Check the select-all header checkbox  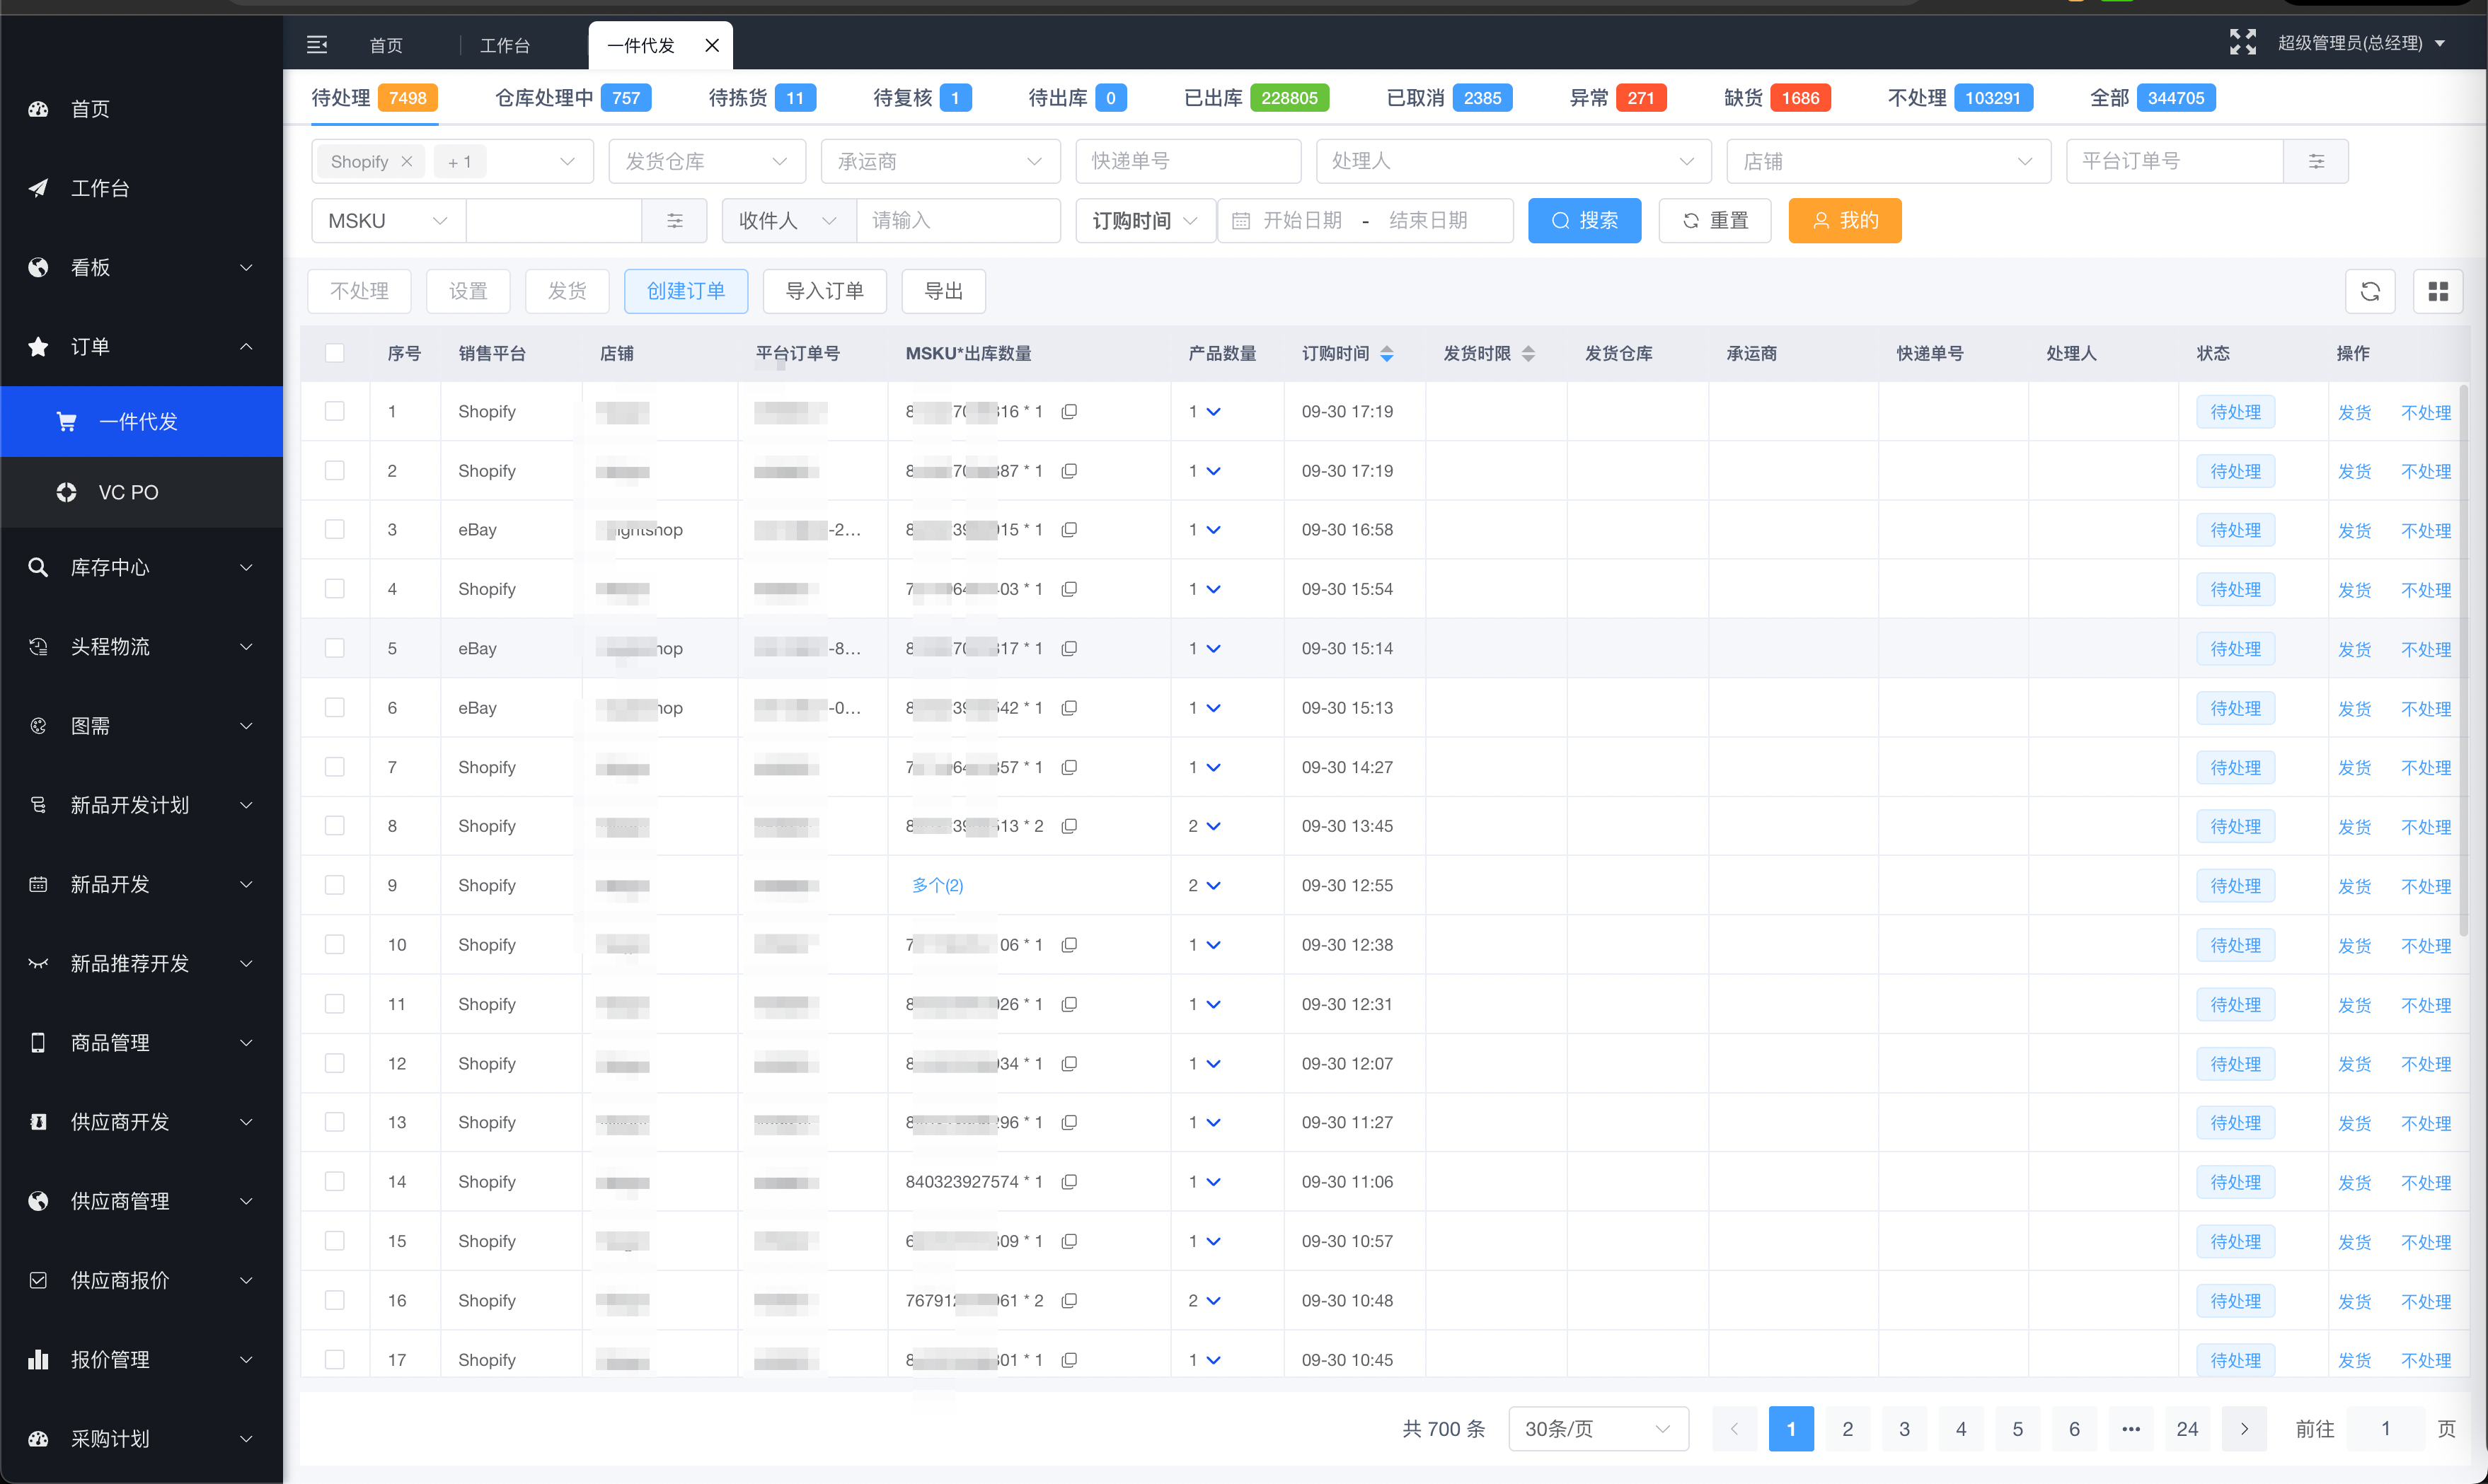334,353
